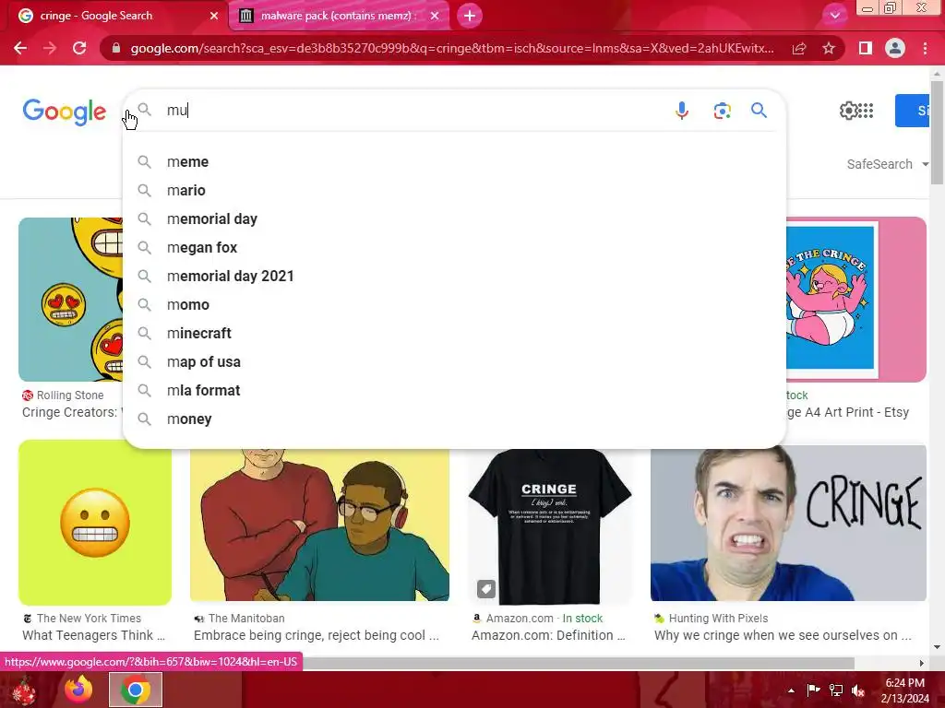This screenshot has height=708, width=945.
Task: Open Google quick settings gear
Action: tap(848, 111)
